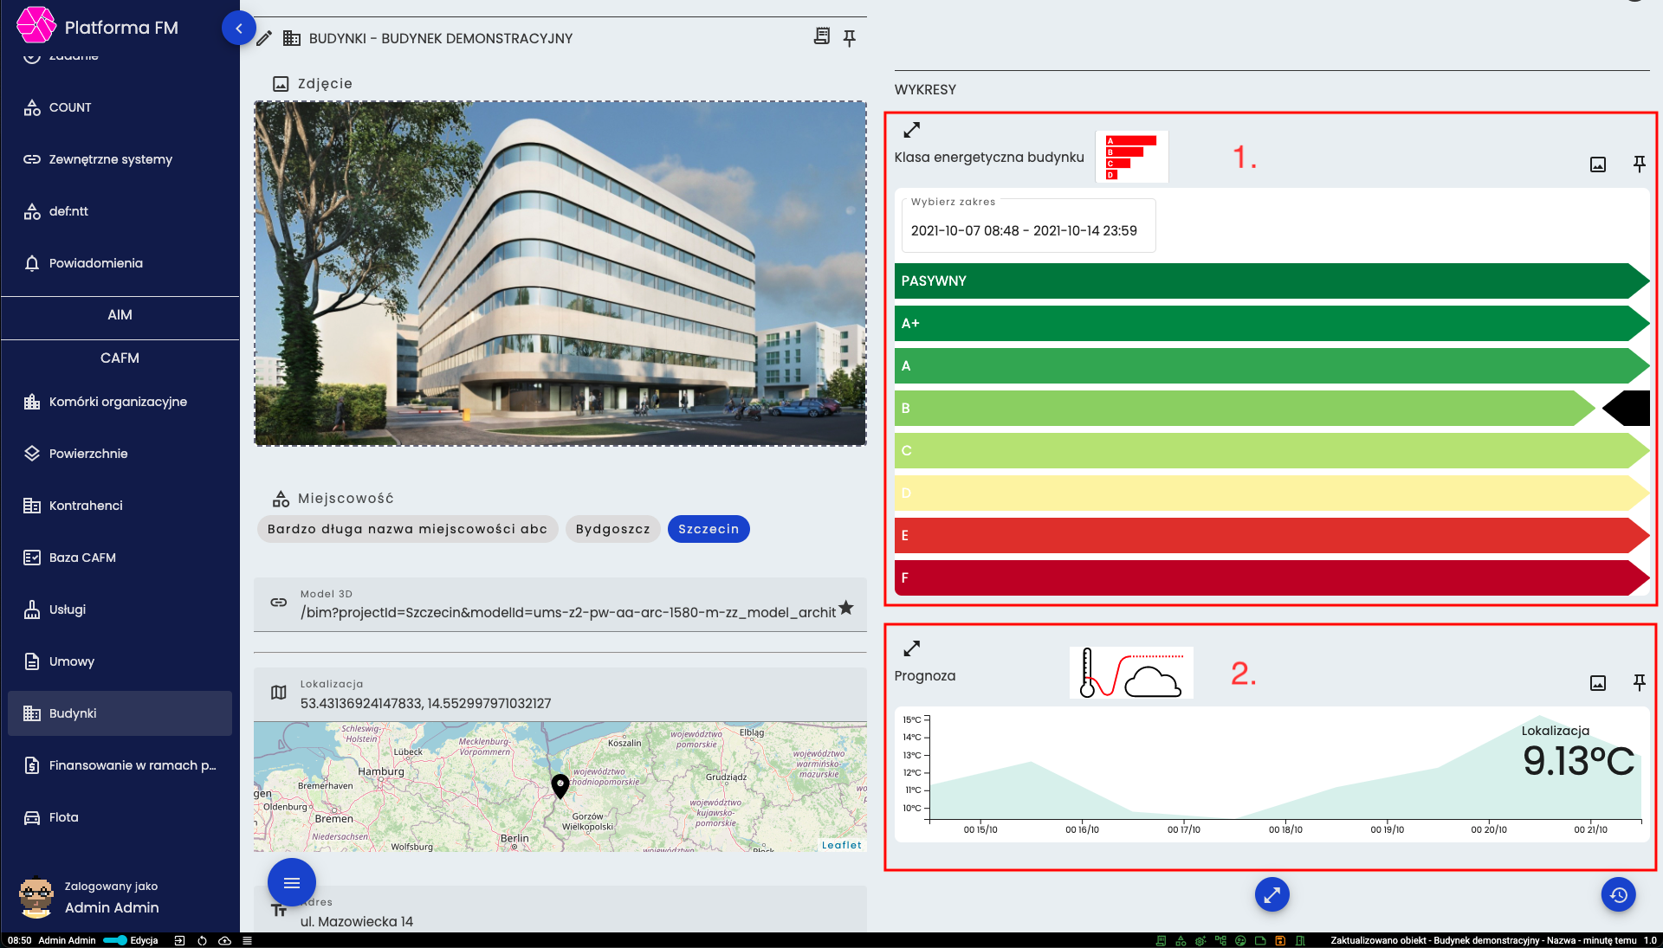Select the 'Bardzo długa nazwa miejscowości abc' chip
The height and width of the screenshot is (948, 1663).
(x=407, y=529)
